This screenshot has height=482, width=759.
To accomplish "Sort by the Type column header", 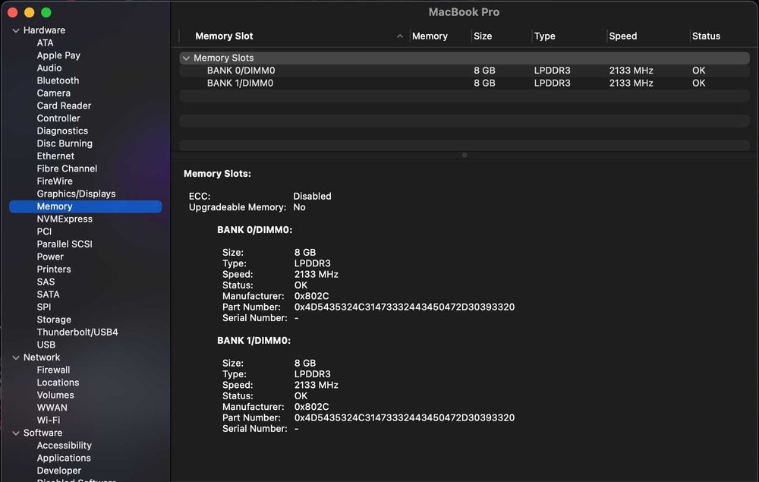I will pos(544,36).
